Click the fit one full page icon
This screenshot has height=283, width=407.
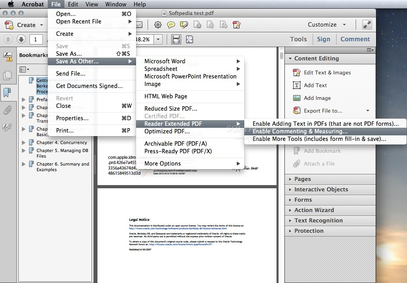(x=189, y=39)
